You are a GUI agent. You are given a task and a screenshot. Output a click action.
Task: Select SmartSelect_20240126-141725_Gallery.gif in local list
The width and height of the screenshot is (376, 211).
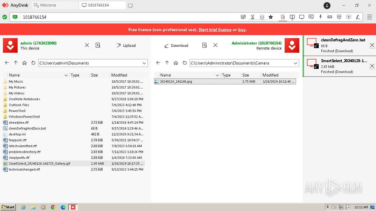point(74,164)
